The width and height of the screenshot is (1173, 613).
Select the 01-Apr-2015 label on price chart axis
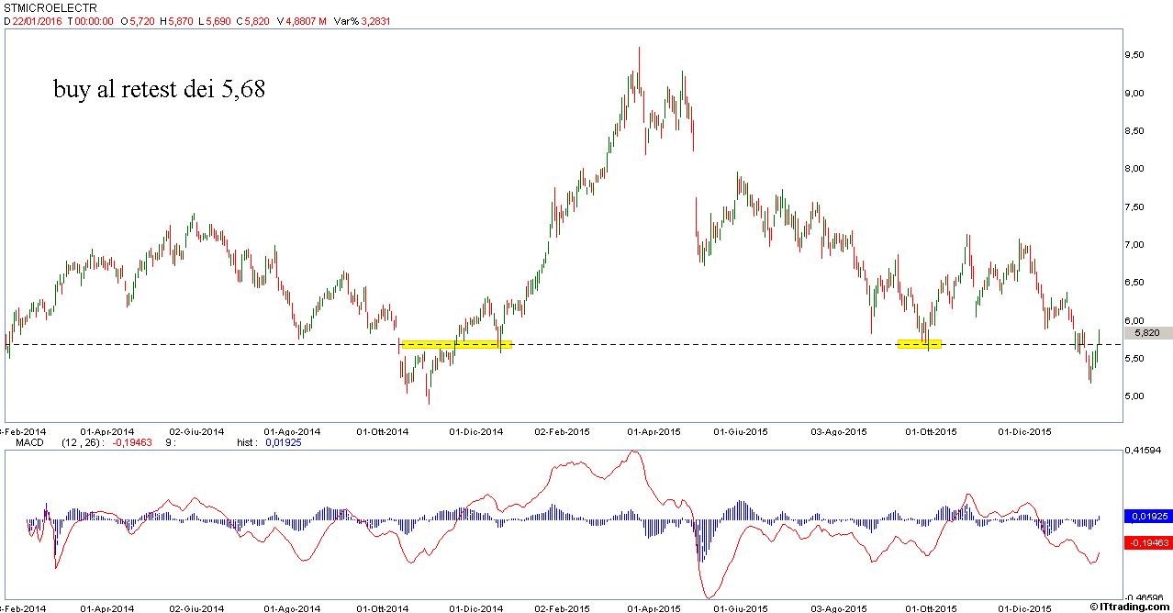(x=654, y=431)
